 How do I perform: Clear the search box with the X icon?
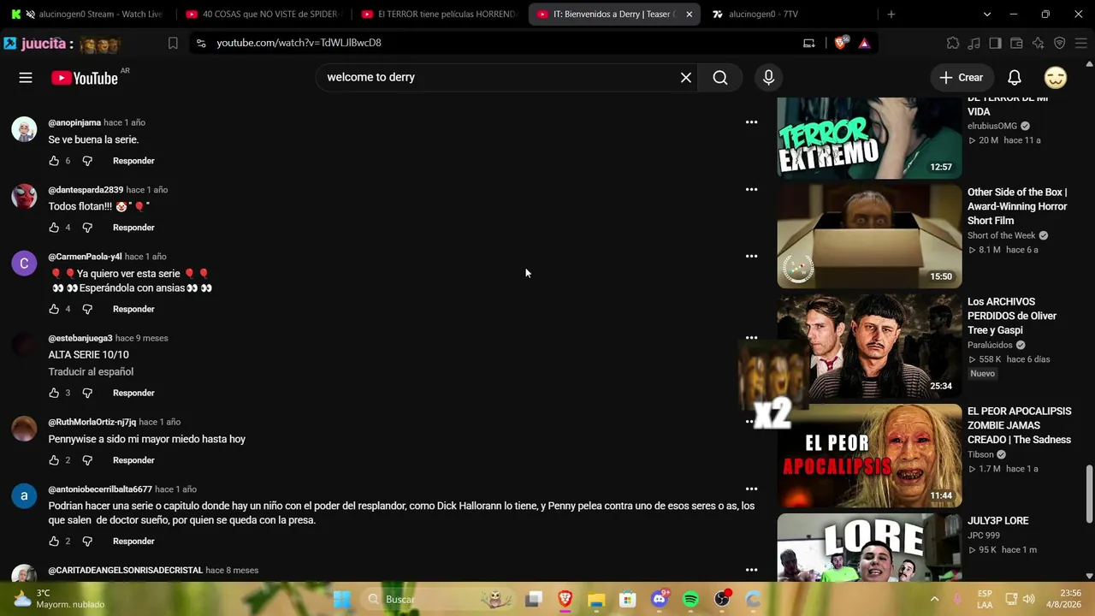[686, 78]
